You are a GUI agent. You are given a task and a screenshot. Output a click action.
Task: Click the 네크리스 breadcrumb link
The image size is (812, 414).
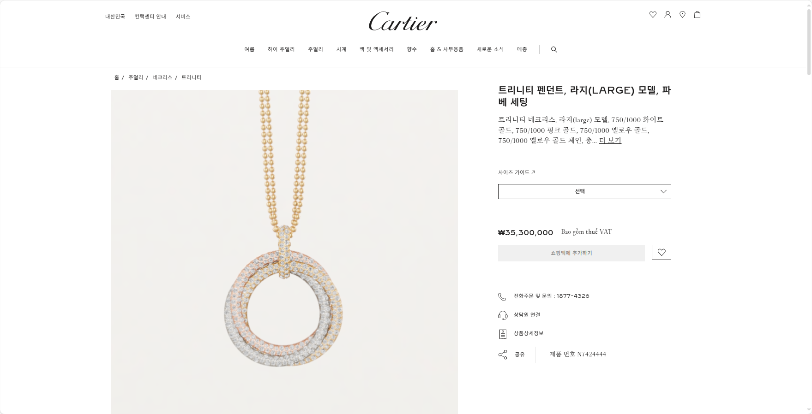coord(162,77)
